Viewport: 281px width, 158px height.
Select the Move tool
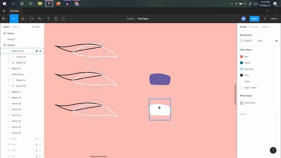13,18
